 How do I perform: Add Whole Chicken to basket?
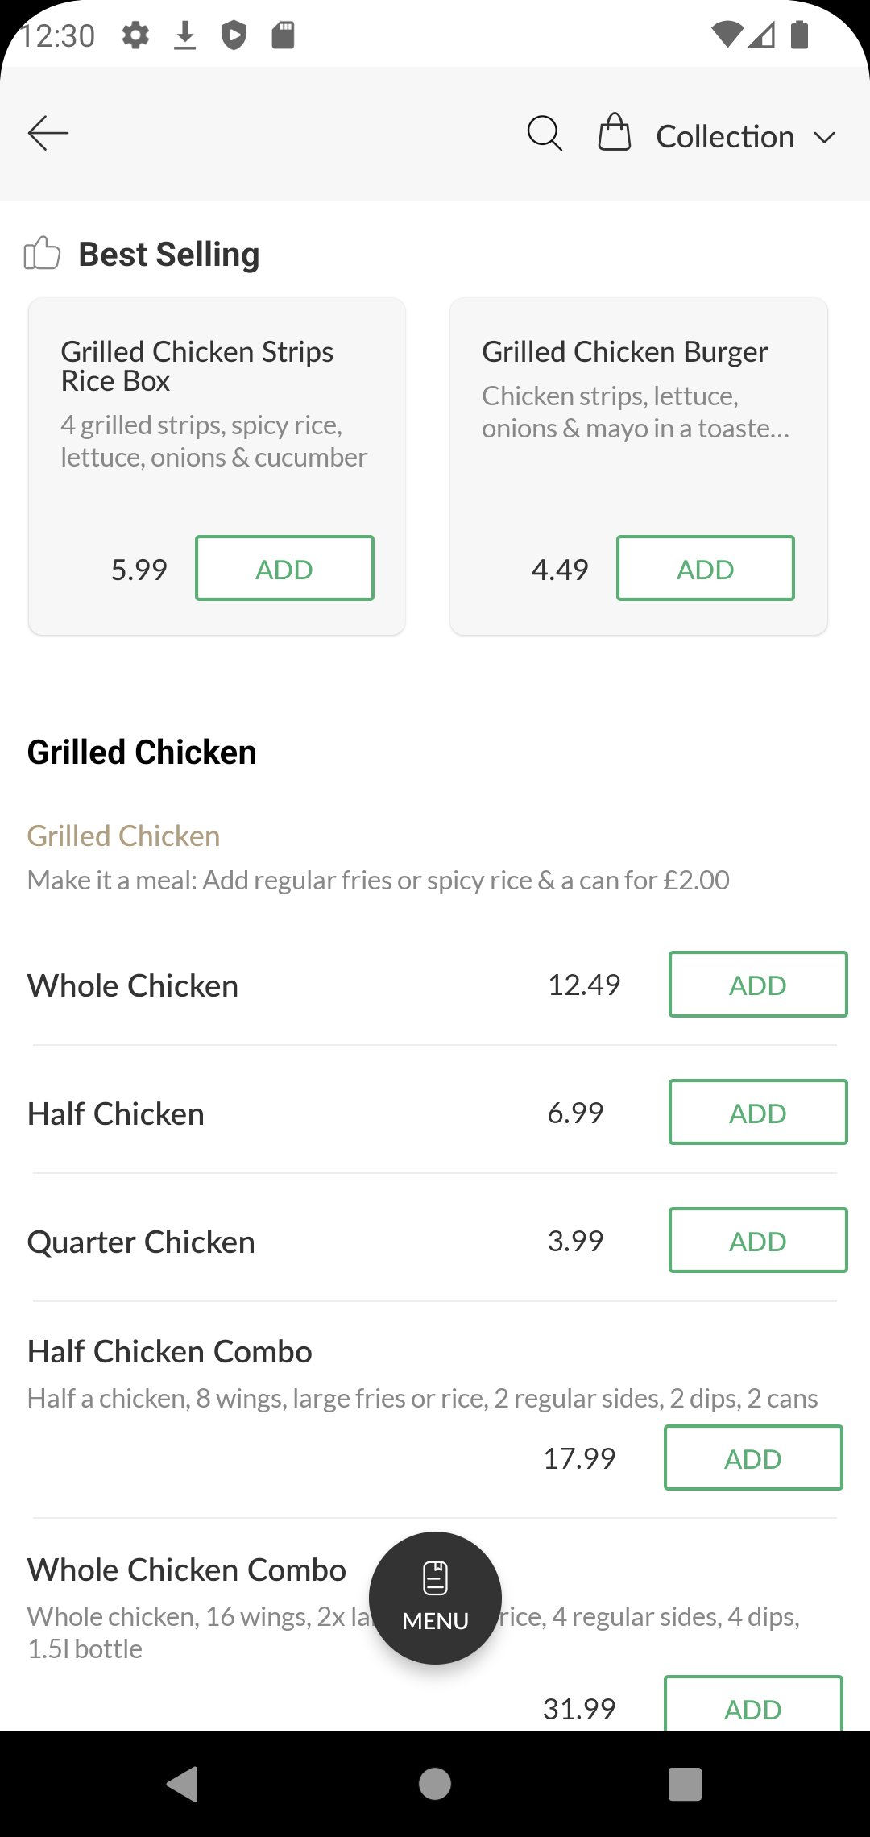(x=757, y=985)
